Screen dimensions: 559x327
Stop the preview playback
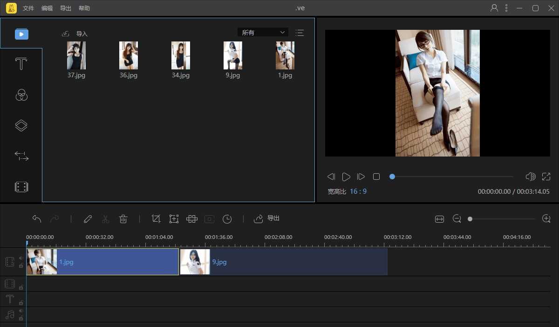click(x=376, y=177)
